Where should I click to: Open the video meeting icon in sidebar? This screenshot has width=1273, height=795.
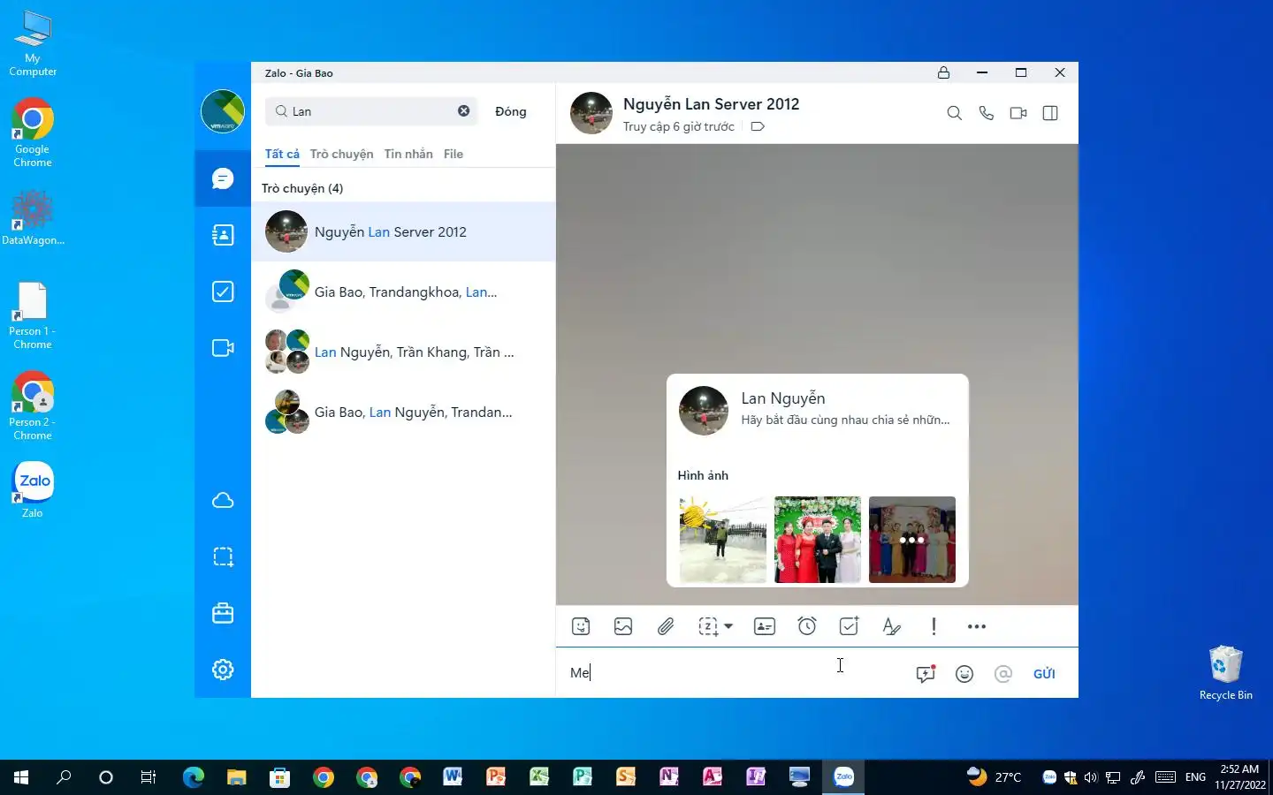(x=223, y=348)
